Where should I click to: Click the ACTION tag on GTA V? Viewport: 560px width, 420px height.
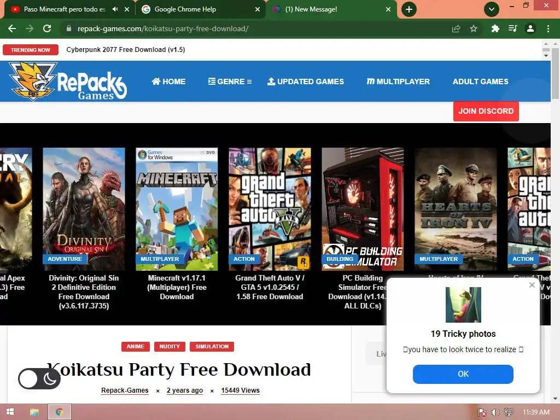click(244, 259)
